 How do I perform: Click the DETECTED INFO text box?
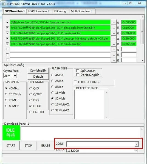click(x=90, y=105)
